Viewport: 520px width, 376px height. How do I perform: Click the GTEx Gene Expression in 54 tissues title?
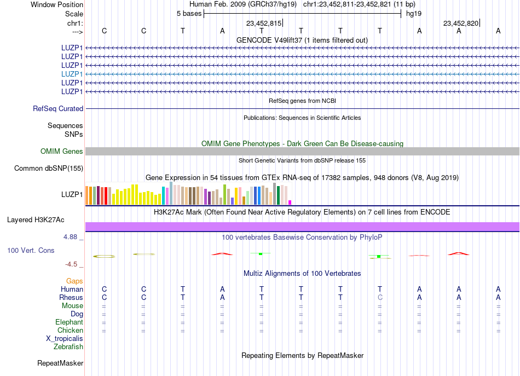302,177
